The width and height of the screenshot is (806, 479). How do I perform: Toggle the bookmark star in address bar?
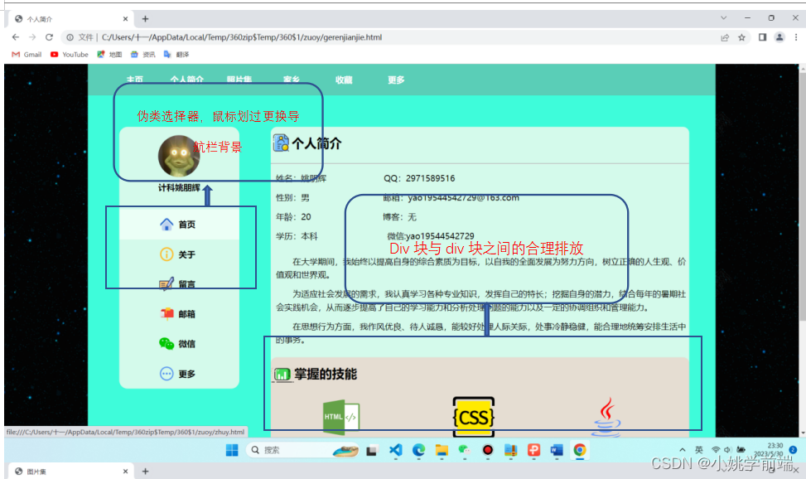741,37
